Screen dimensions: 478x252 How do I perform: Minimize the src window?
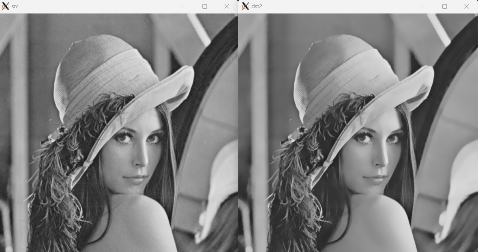183,6
